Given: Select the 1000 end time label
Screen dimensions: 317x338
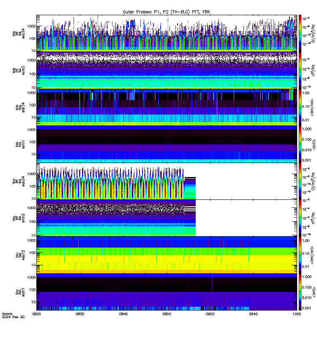Looking at the screenshot, I should (297, 314).
